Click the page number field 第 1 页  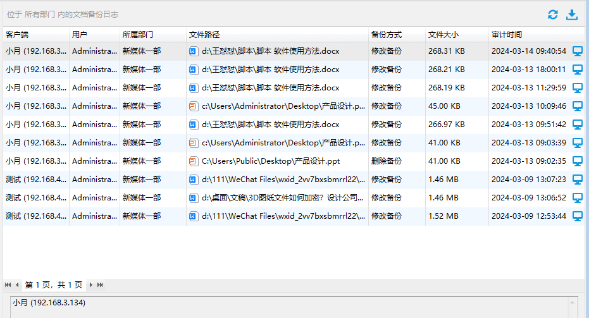coord(54,285)
